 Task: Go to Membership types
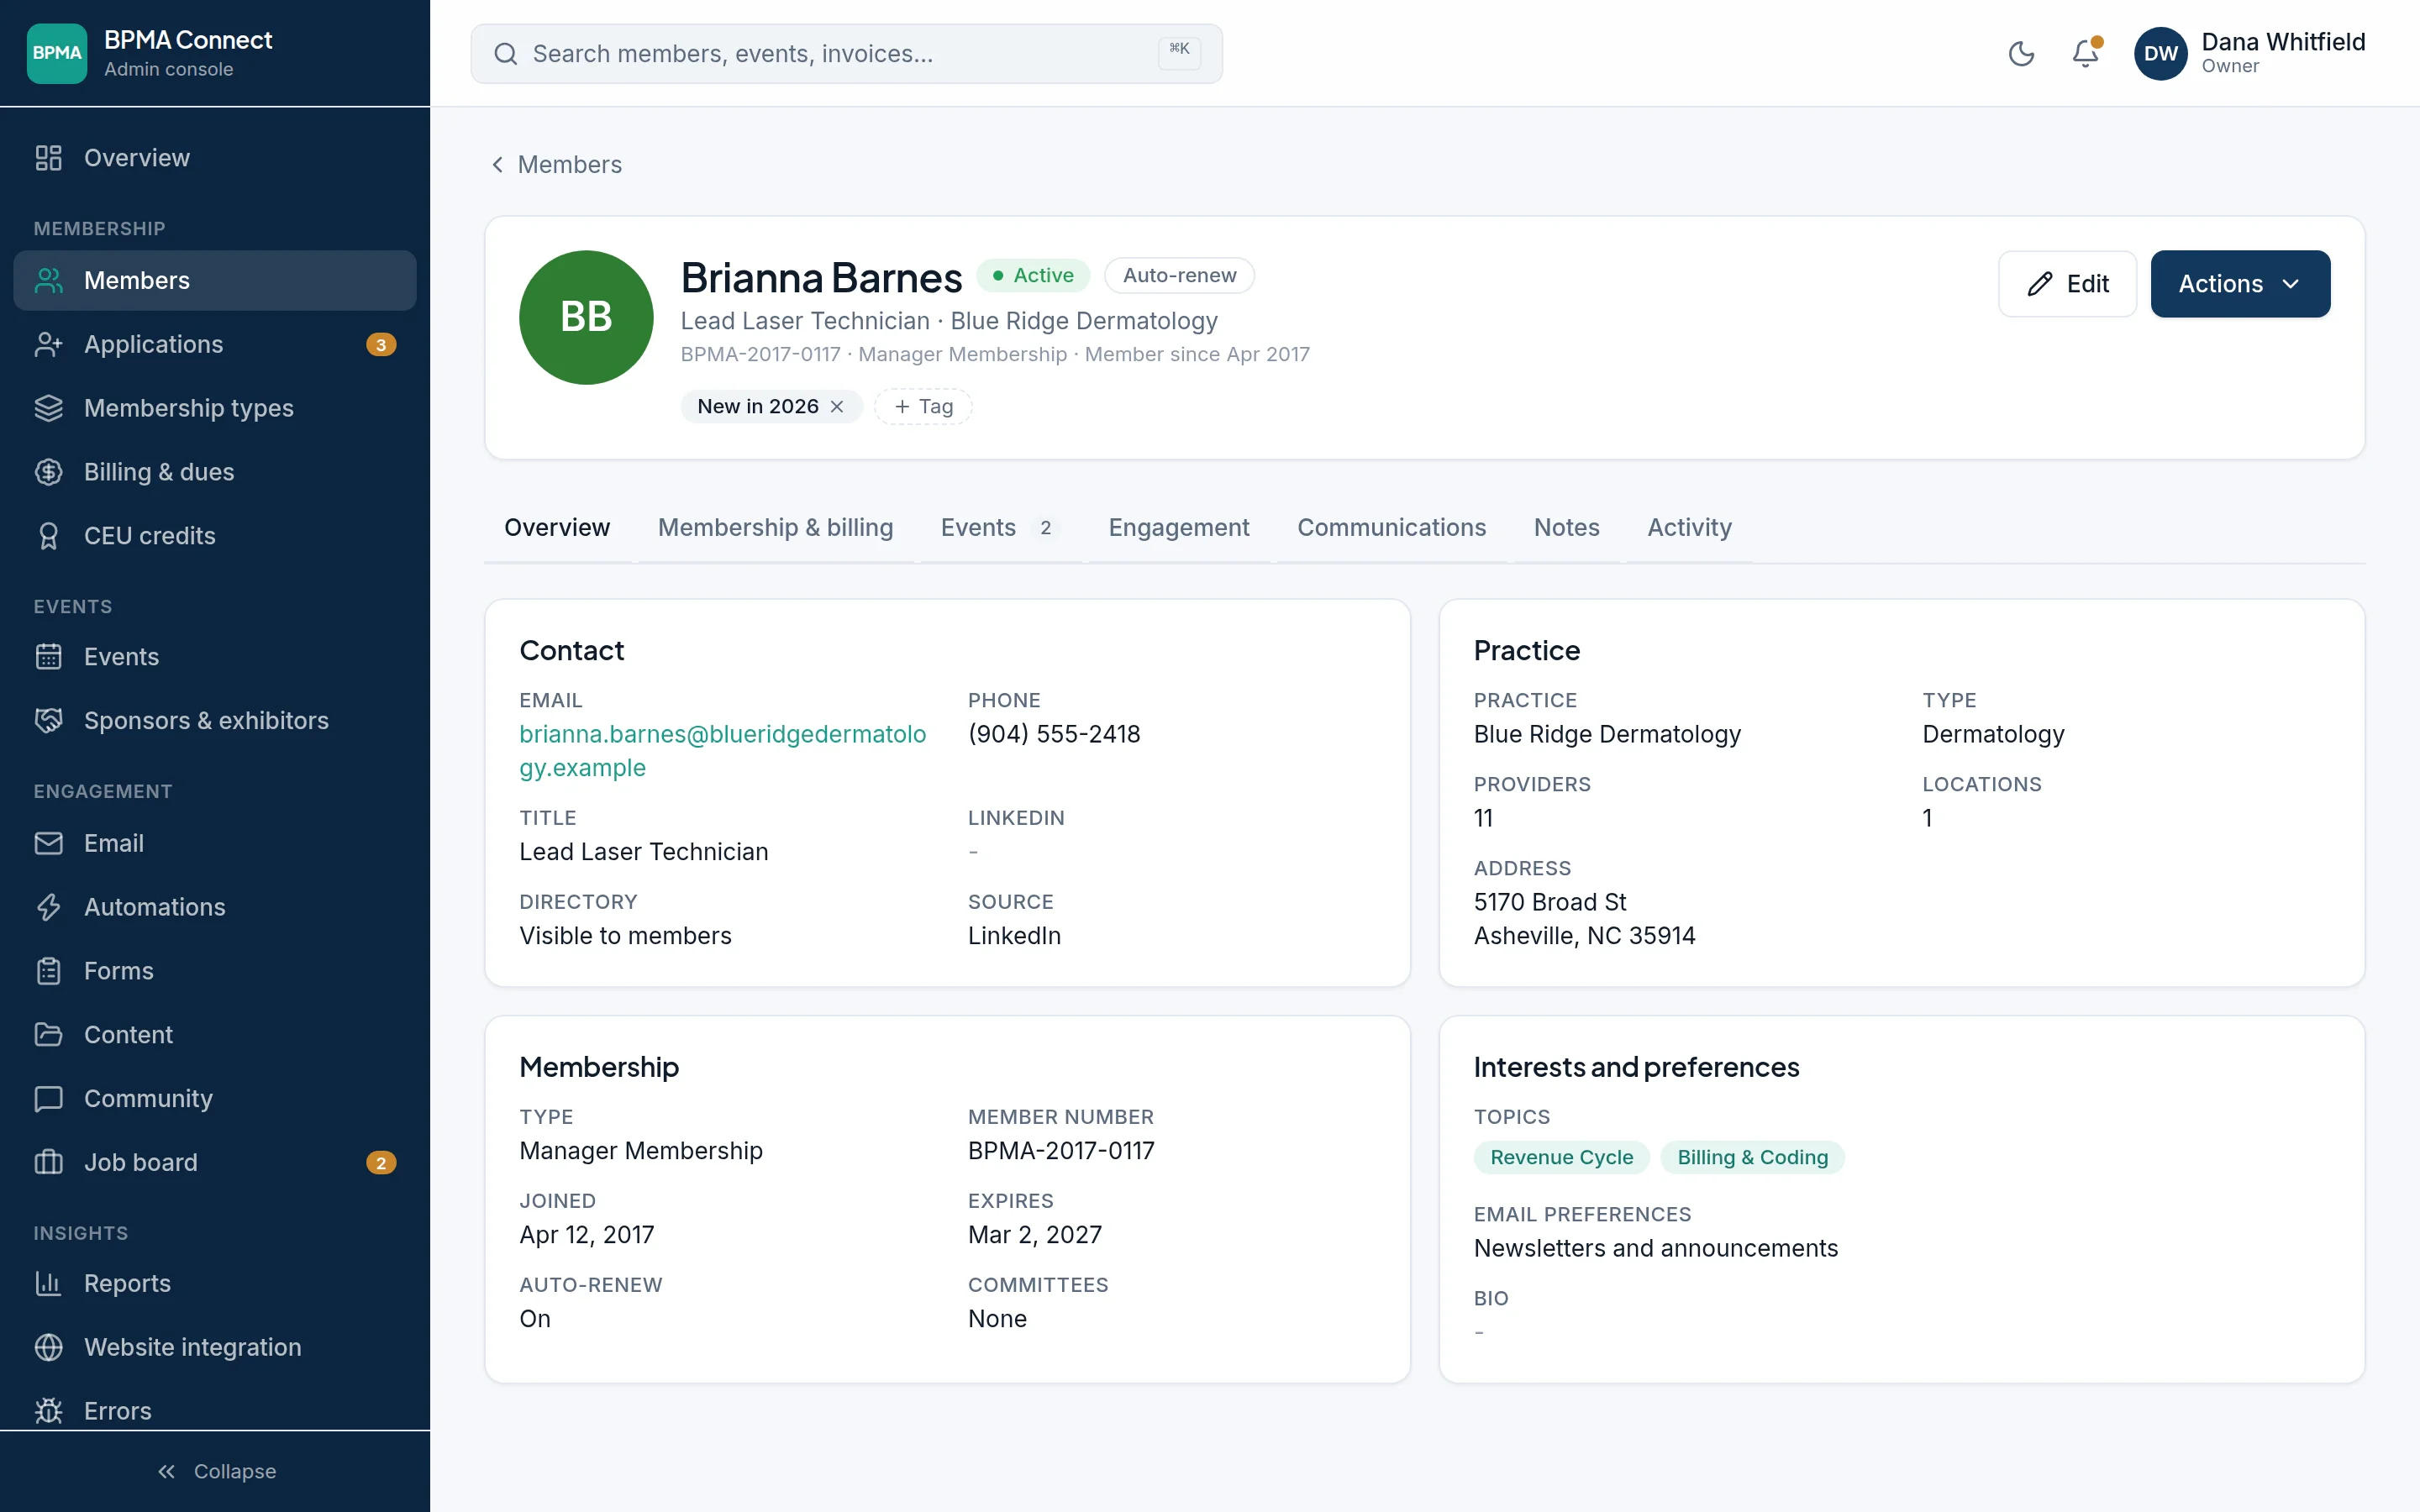(x=215, y=408)
